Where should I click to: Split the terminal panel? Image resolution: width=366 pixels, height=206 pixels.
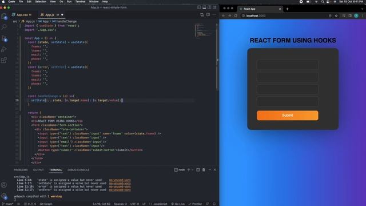click(198, 170)
